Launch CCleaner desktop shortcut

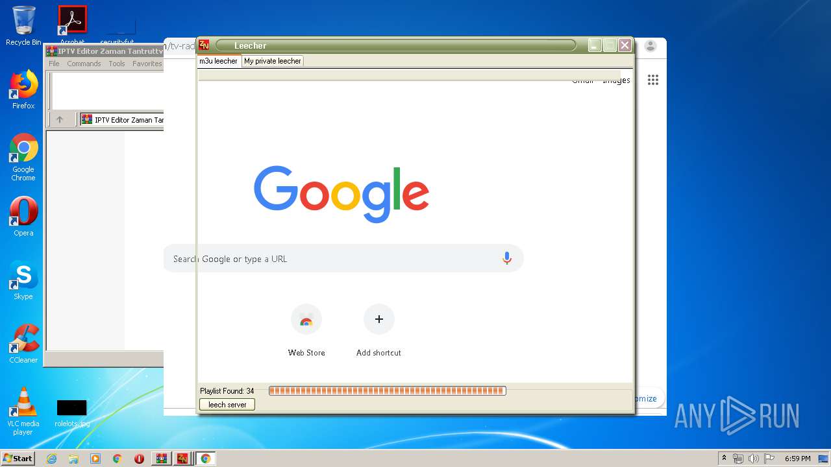[23, 344]
